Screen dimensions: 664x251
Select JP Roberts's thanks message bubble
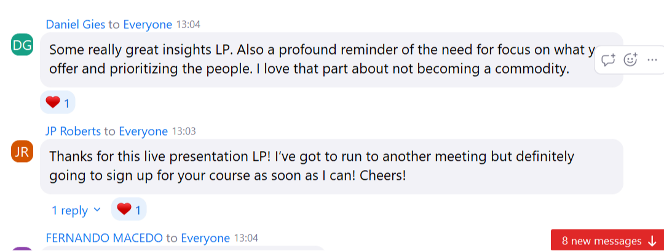(307, 166)
